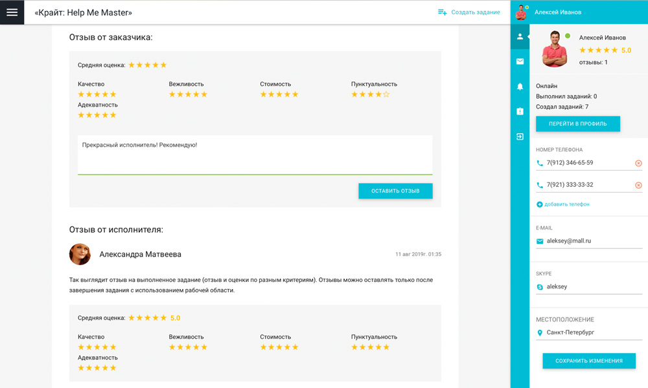Save changes with «Сохранить изменения»
Screen dimensions: 648x388
(x=588, y=361)
